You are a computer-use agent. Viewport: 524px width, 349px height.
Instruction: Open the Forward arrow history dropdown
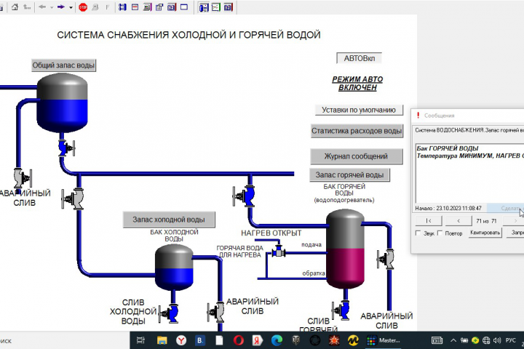coord(71,7)
